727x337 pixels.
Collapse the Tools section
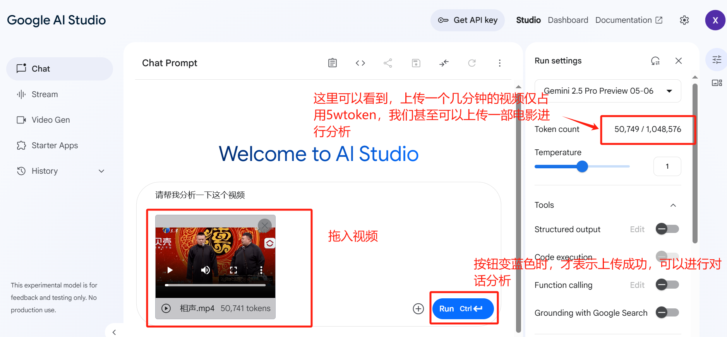point(673,205)
